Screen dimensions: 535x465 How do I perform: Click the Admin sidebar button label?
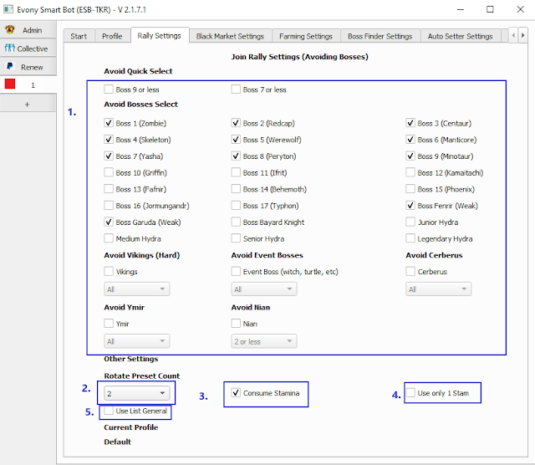pyautogui.click(x=33, y=30)
